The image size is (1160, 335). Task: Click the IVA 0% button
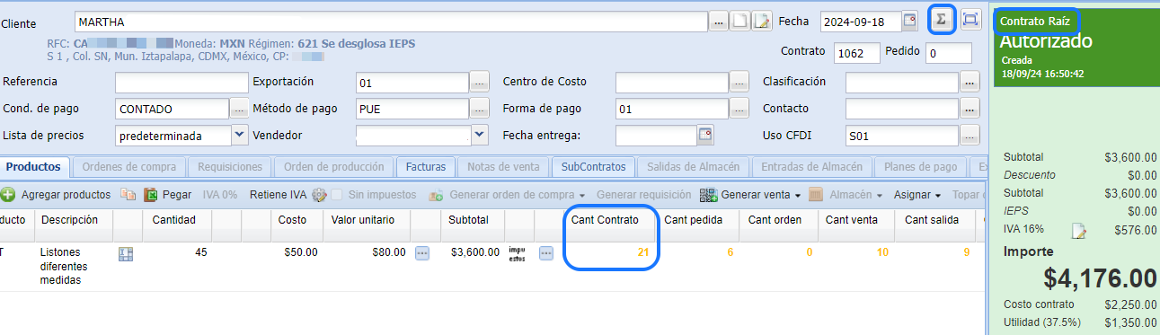coord(221,194)
